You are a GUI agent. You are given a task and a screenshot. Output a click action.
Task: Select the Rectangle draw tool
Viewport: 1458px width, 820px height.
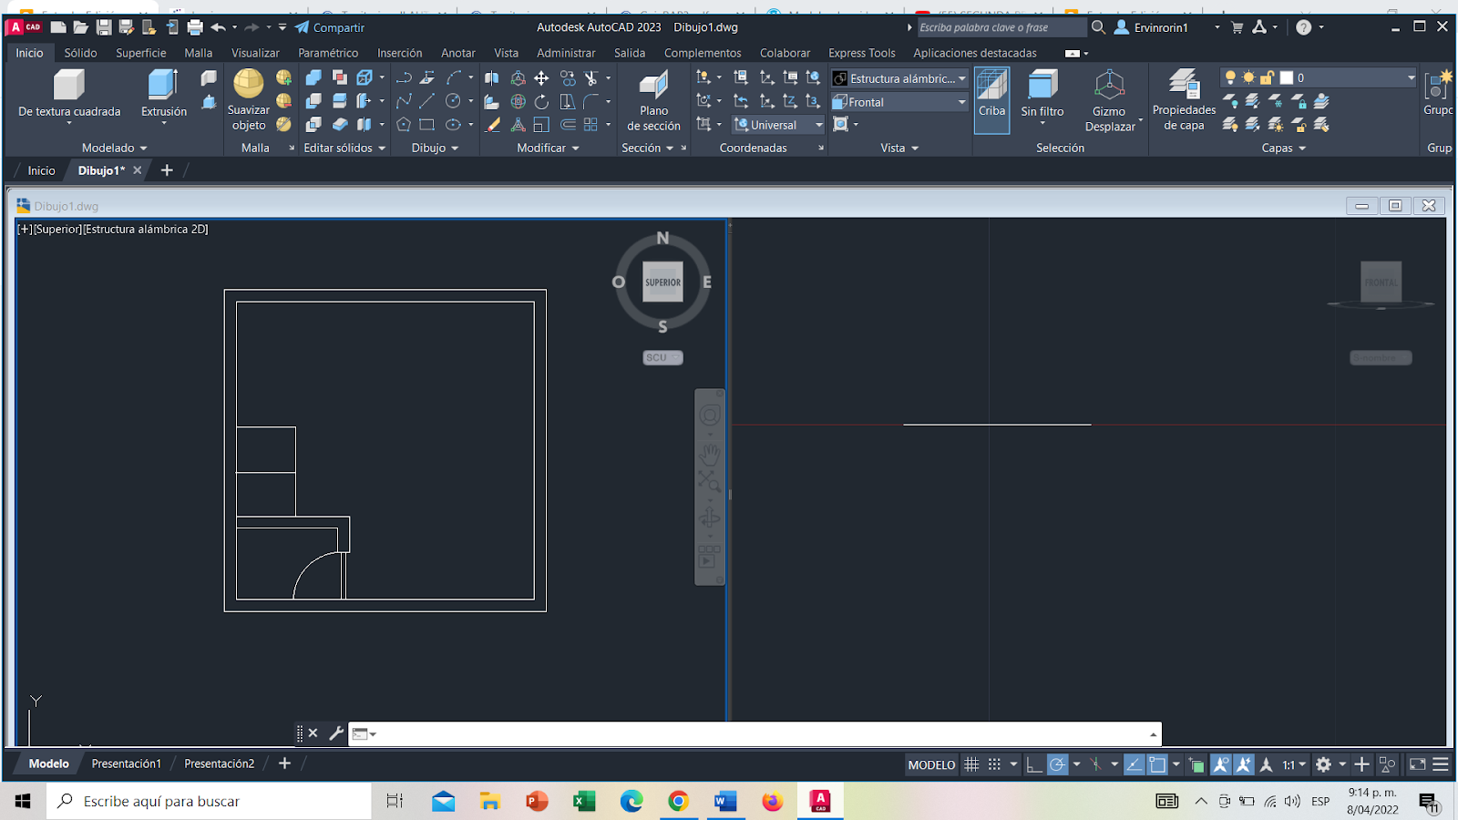tap(426, 125)
